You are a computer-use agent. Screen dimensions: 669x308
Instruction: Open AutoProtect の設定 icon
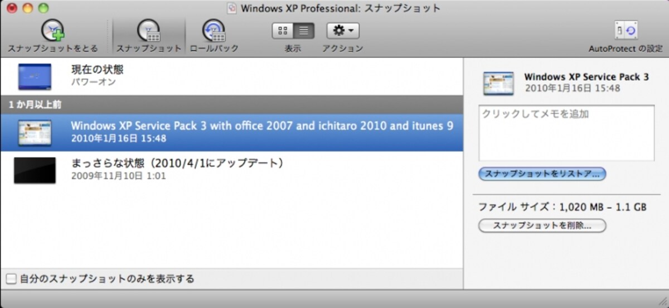pos(626,30)
